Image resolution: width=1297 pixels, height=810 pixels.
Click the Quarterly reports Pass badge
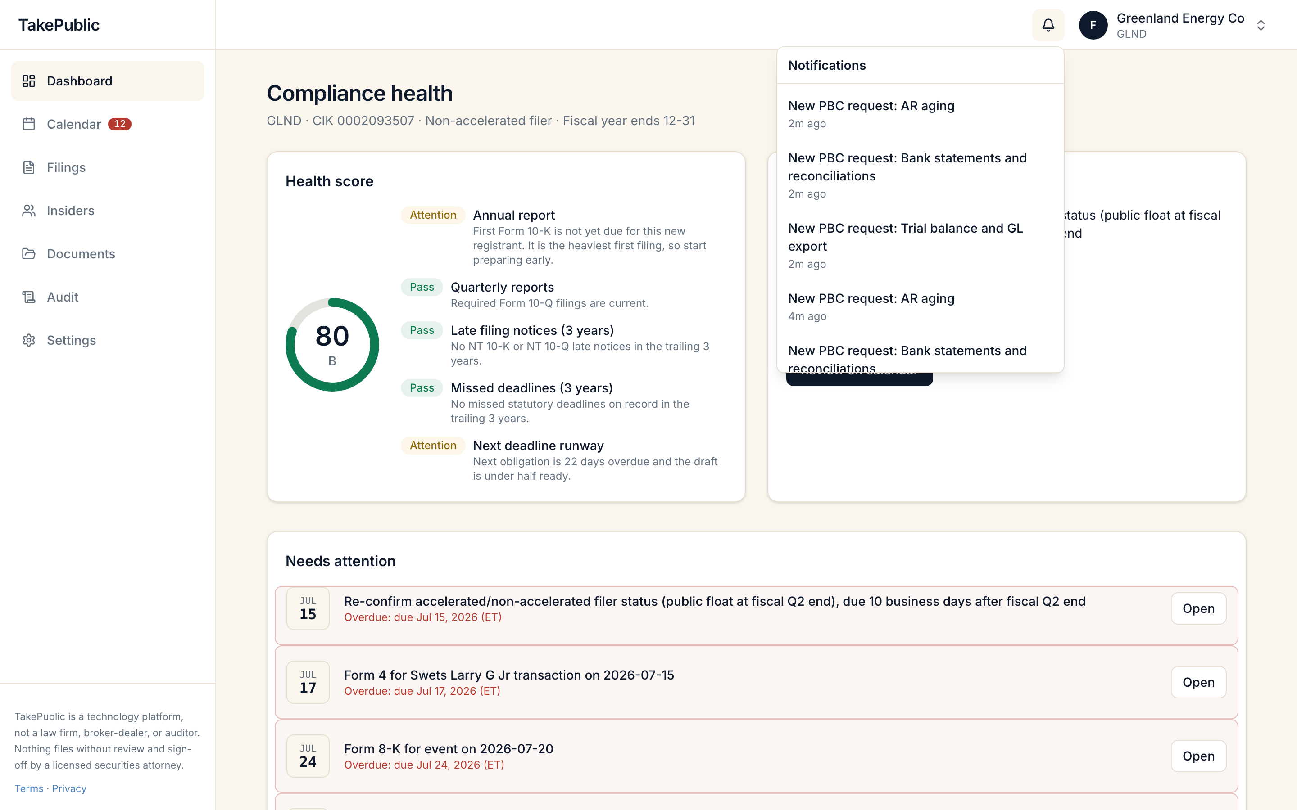pos(422,287)
